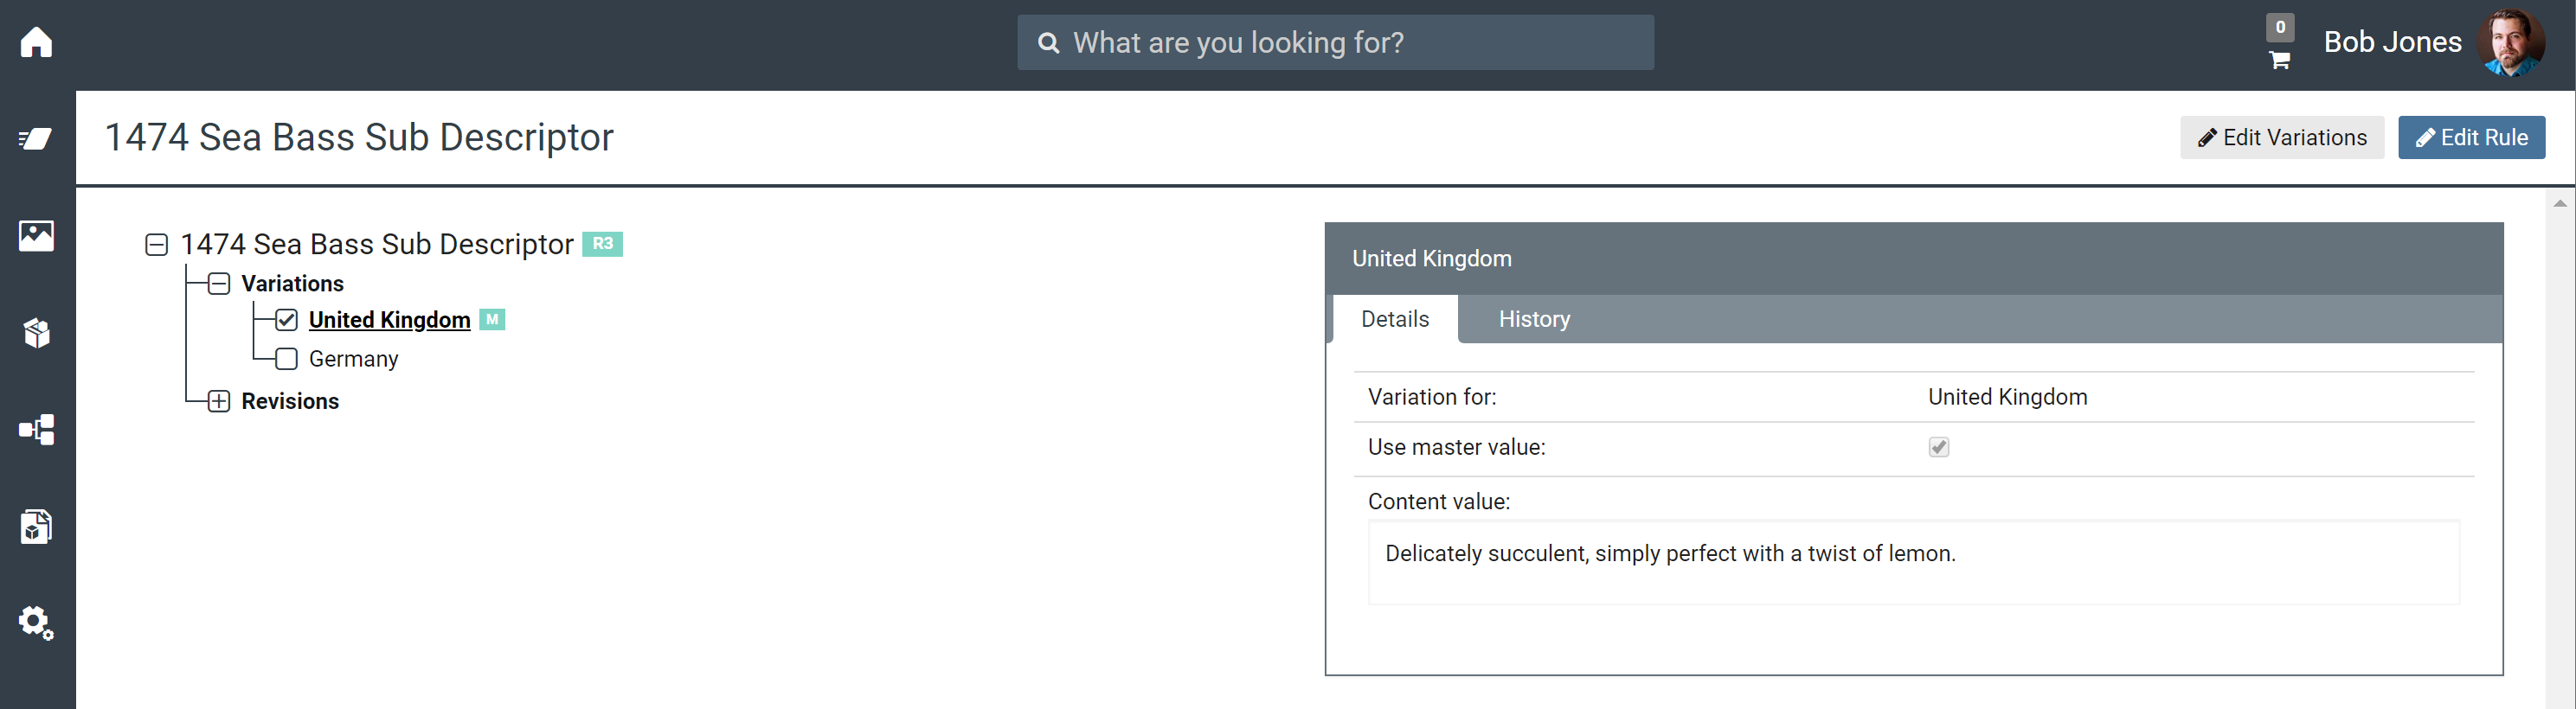Click Bob Jones profile avatar

(2510, 43)
